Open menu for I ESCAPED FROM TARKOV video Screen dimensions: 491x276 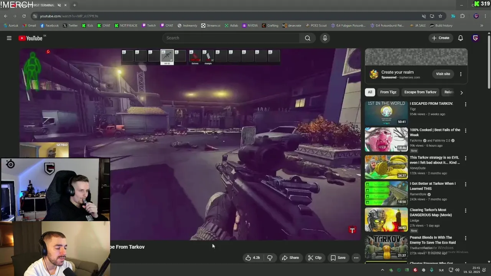[x=466, y=104]
